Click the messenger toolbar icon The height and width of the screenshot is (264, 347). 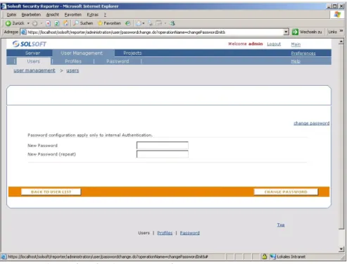pyautogui.click(x=172, y=23)
